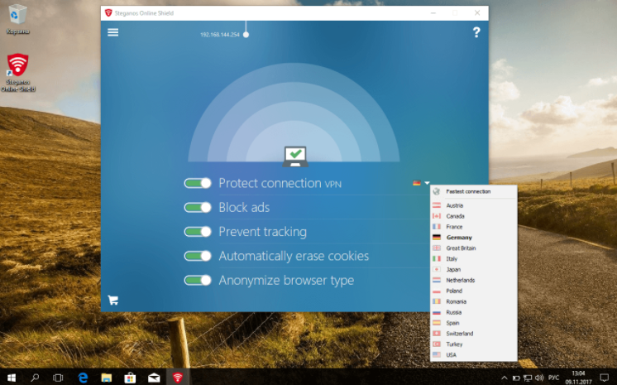This screenshot has height=385, width=617.
Task: Select Turkey server location
Action: pyautogui.click(x=474, y=344)
